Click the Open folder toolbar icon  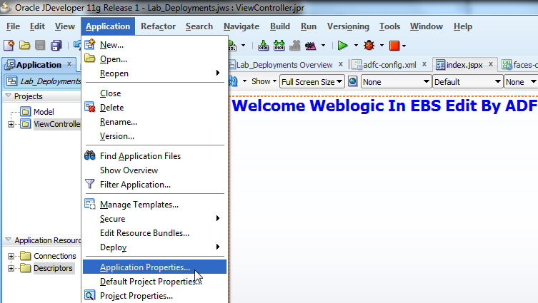click(24, 45)
